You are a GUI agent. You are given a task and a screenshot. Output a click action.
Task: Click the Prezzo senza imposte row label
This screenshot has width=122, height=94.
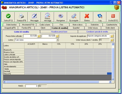point(14,59)
